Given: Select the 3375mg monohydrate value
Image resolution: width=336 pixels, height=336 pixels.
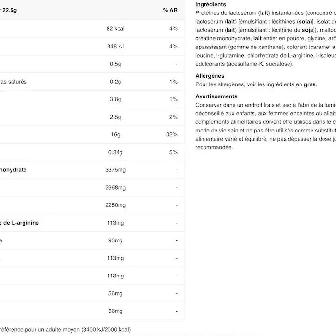Looking at the screenshot, I should (115, 170).
